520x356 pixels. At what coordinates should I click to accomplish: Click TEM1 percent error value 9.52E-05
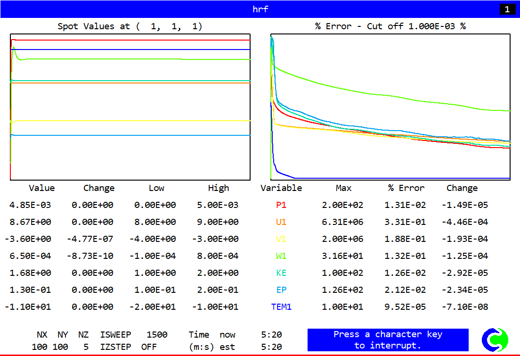(x=405, y=307)
